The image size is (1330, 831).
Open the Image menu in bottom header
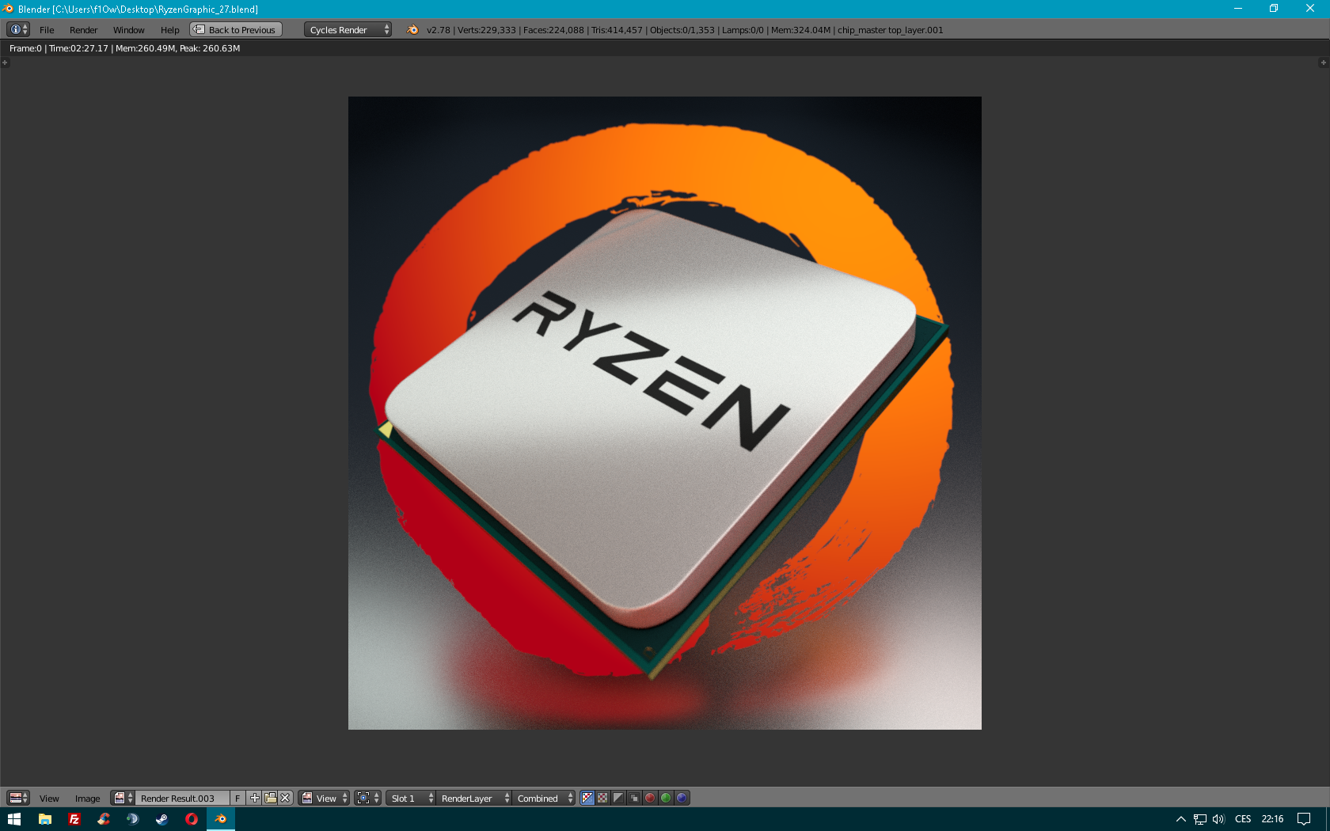coord(87,798)
